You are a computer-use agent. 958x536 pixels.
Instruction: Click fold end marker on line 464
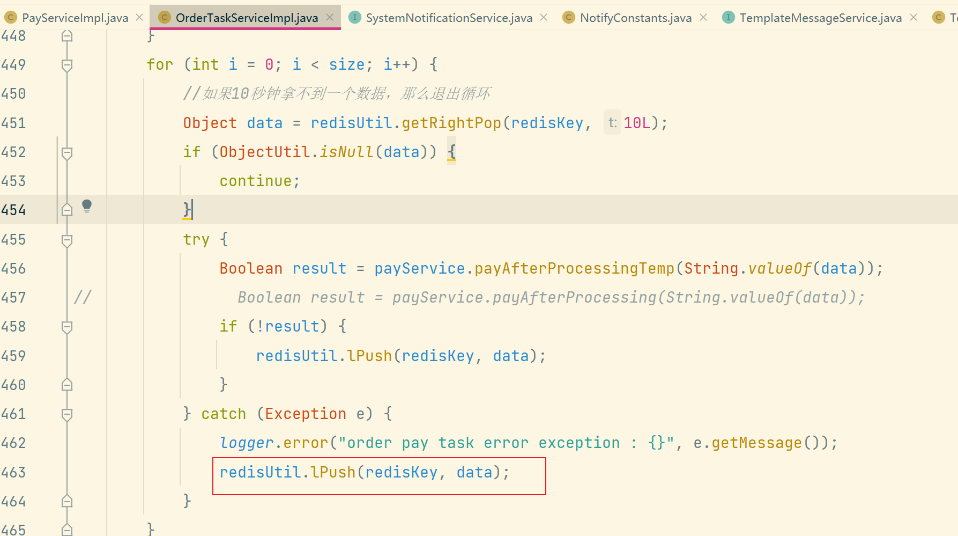point(67,501)
